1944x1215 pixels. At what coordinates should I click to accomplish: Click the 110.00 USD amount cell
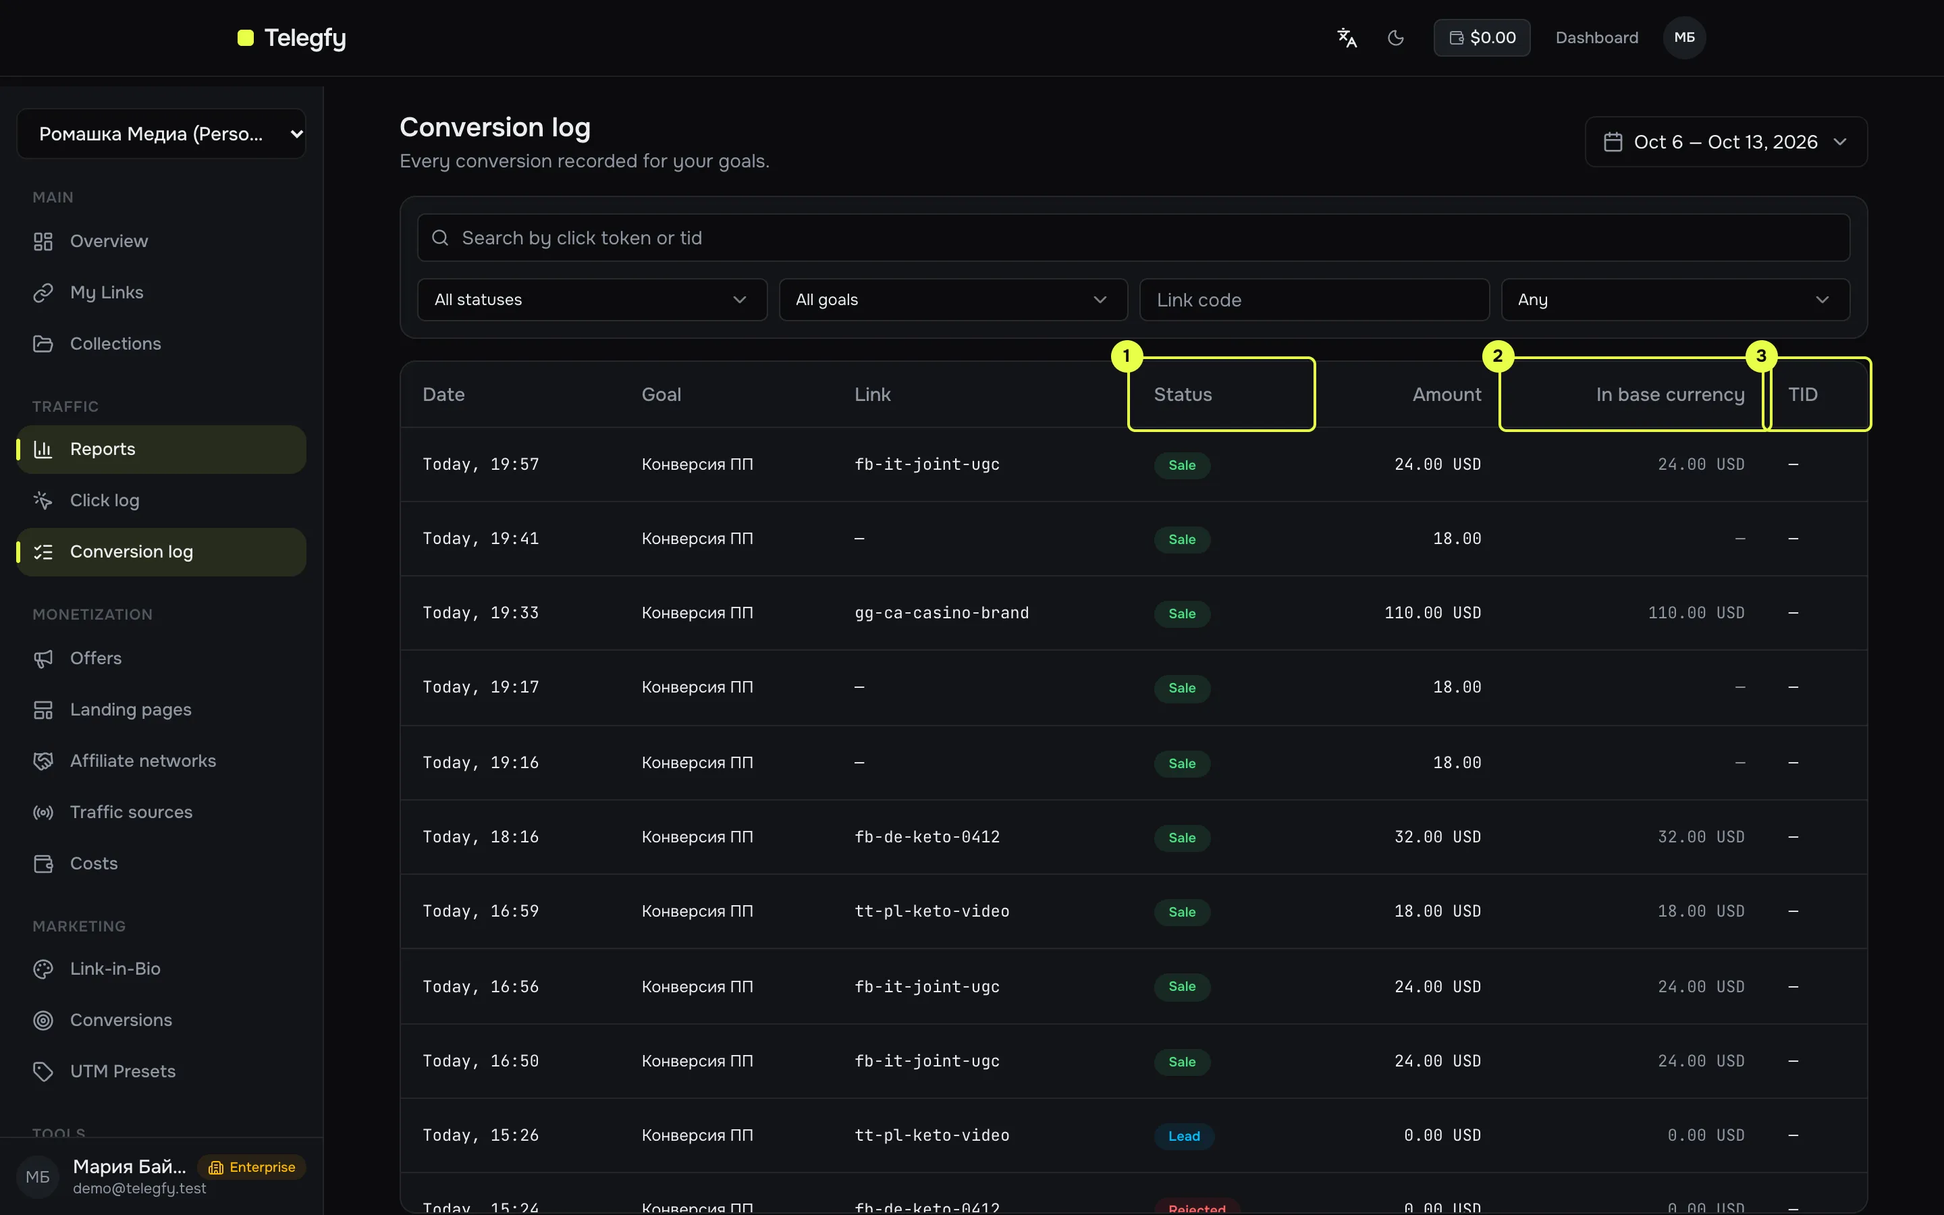(1432, 613)
